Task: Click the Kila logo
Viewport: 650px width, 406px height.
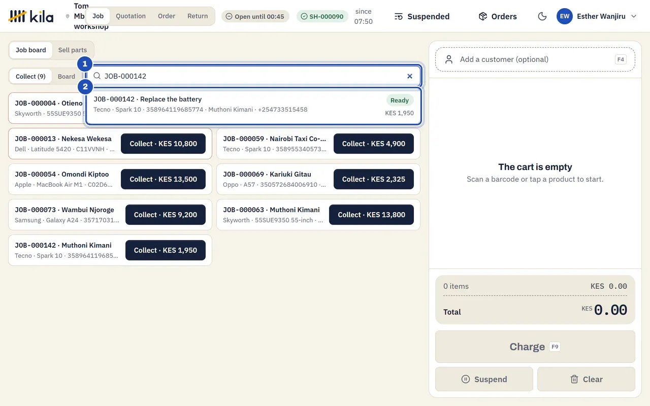Action: coord(31,16)
